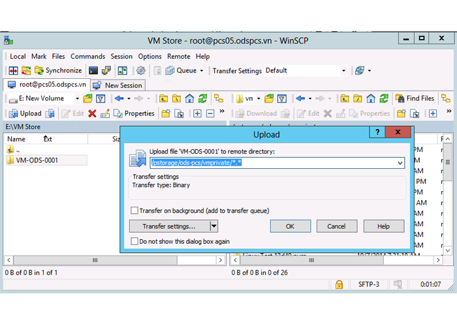The height and width of the screenshot is (326, 457).
Task: Refresh the local panel
Action: tap(202, 98)
